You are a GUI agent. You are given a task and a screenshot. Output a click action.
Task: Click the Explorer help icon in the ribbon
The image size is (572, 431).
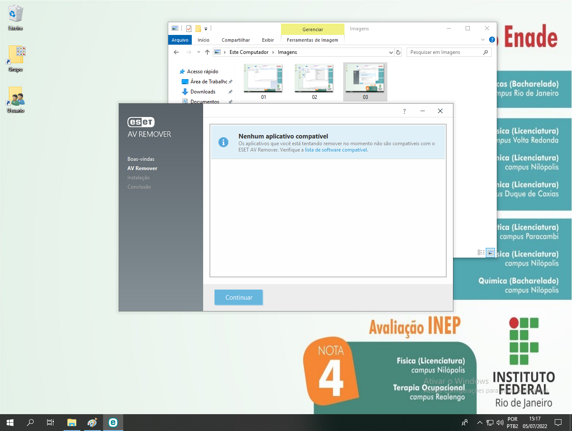point(492,40)
